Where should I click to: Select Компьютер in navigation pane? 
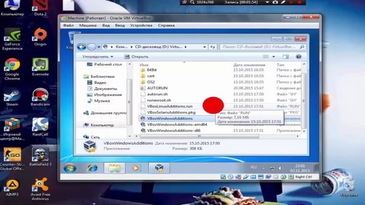click(x=99, y=125)
